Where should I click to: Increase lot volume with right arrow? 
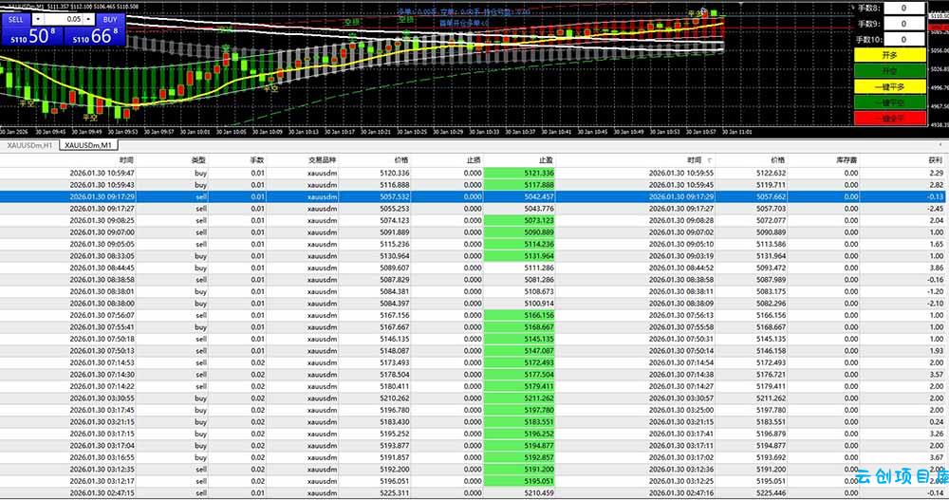click(88, 19)
